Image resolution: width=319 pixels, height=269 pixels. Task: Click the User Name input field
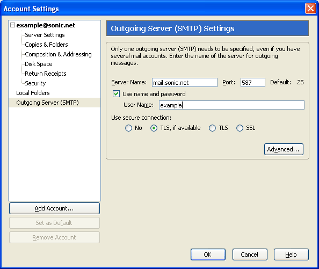[231, 105]
